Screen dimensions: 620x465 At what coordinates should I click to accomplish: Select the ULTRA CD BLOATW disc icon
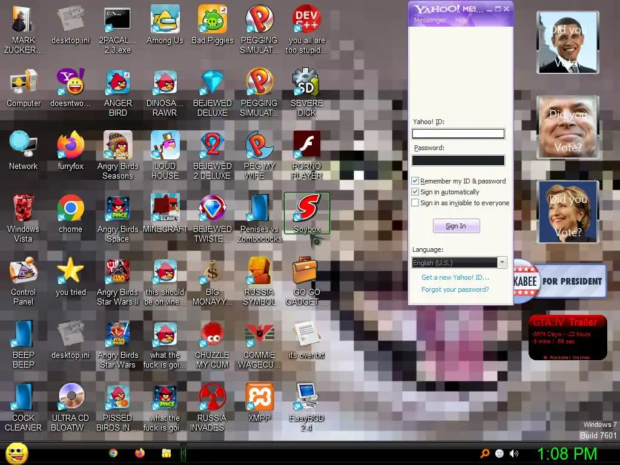point(70,406)
